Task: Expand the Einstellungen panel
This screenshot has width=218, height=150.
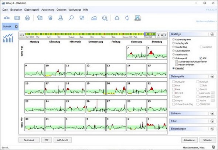Action: pos(212,129)
